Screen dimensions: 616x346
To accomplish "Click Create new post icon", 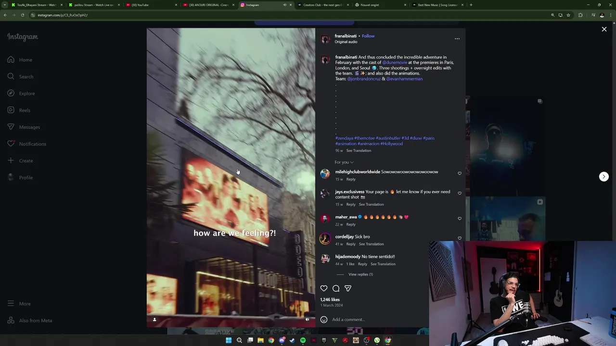I will click(11, 161).
